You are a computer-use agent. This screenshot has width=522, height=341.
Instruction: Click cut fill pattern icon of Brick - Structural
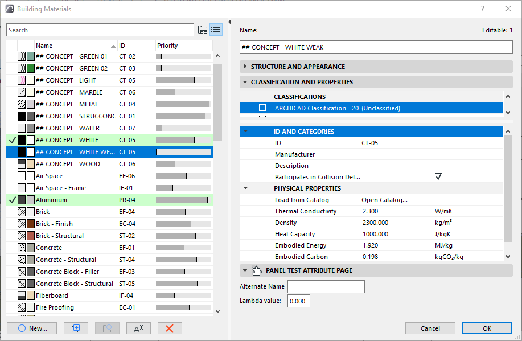(x=22, y=236)
